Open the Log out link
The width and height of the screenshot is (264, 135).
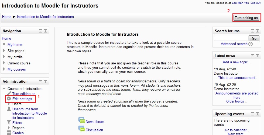coord(255,3)
